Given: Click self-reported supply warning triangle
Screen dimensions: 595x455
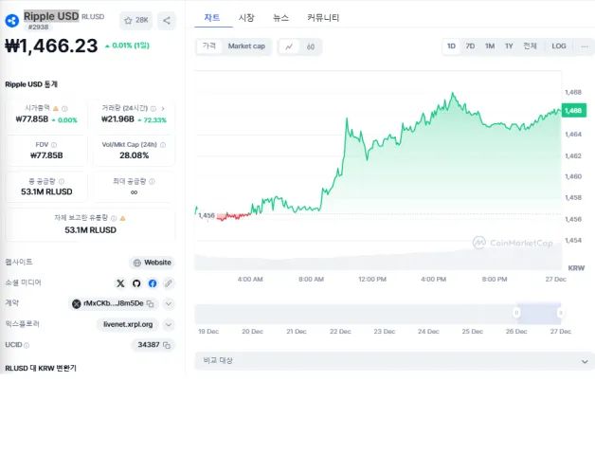Looking at the screenshot, I should [x=122, y=218].
